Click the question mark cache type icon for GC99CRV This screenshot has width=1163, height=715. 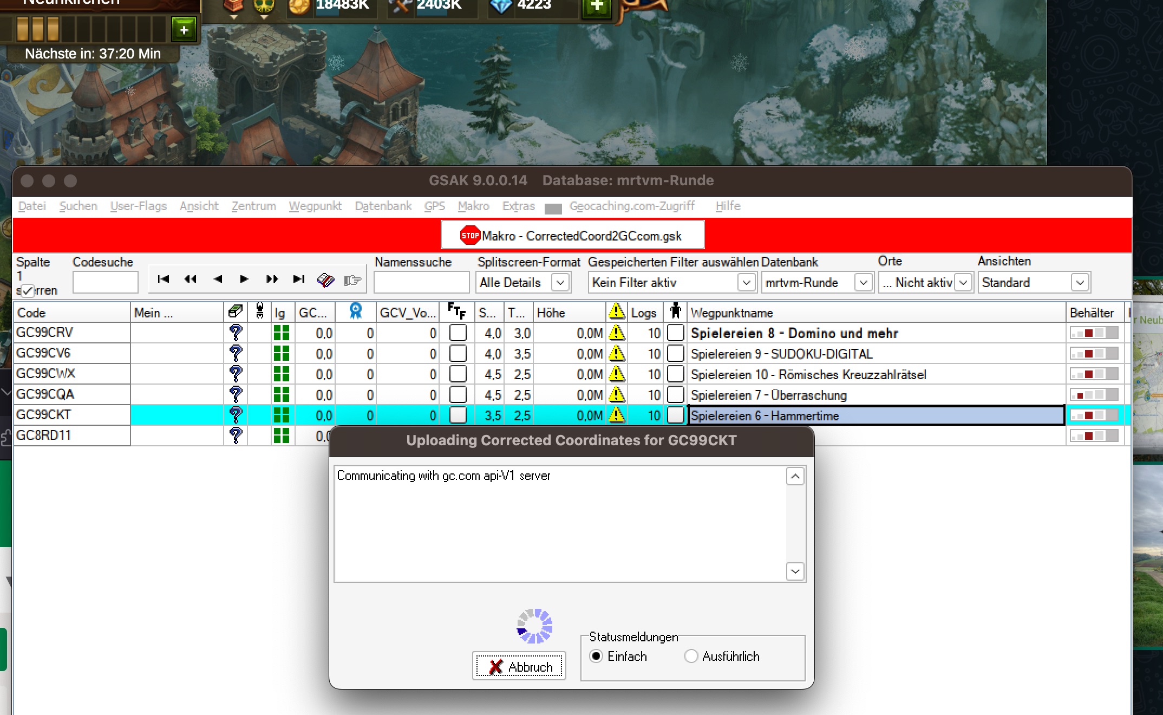coord(236,333)
